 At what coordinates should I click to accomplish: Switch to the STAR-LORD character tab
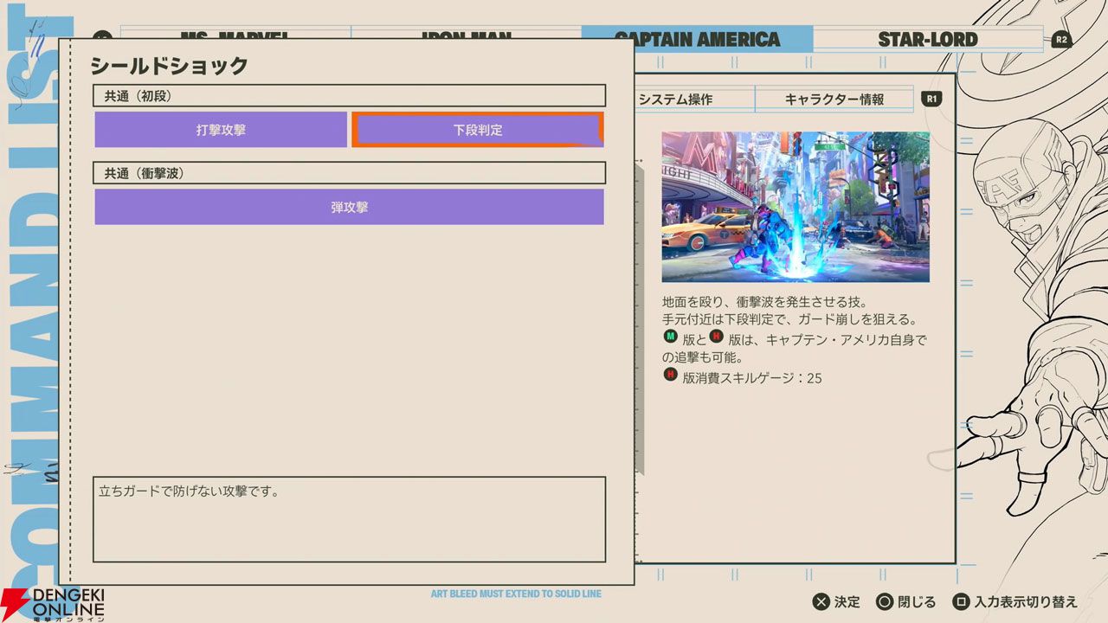(927, 39)
